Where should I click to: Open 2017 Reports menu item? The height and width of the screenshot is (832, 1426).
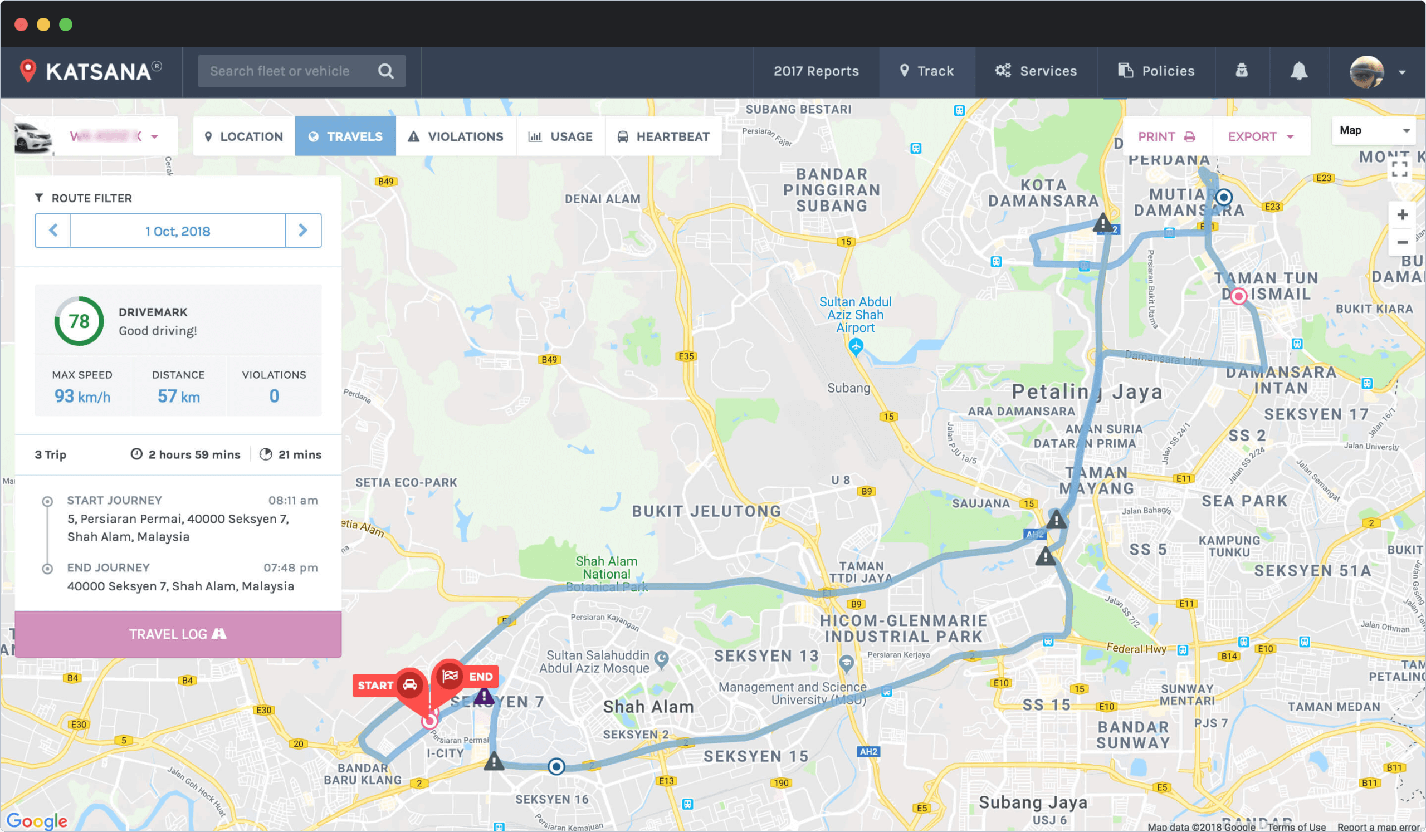pos(816,71)
